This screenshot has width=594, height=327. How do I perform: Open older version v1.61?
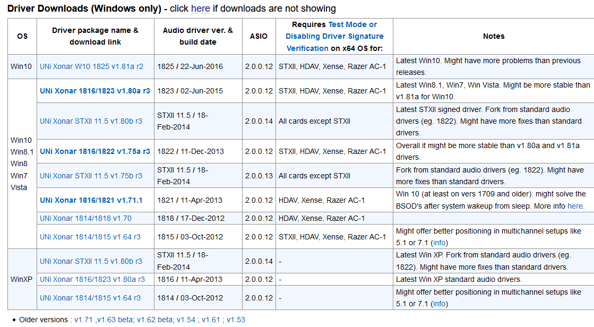pos(211,320)
